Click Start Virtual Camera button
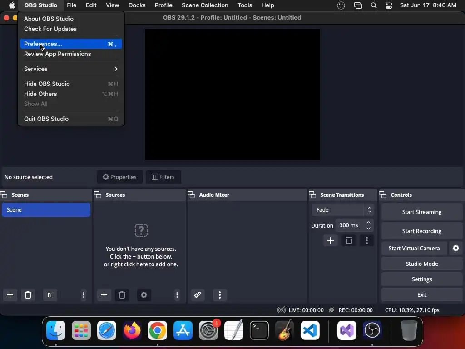 [x=414, y=249]
